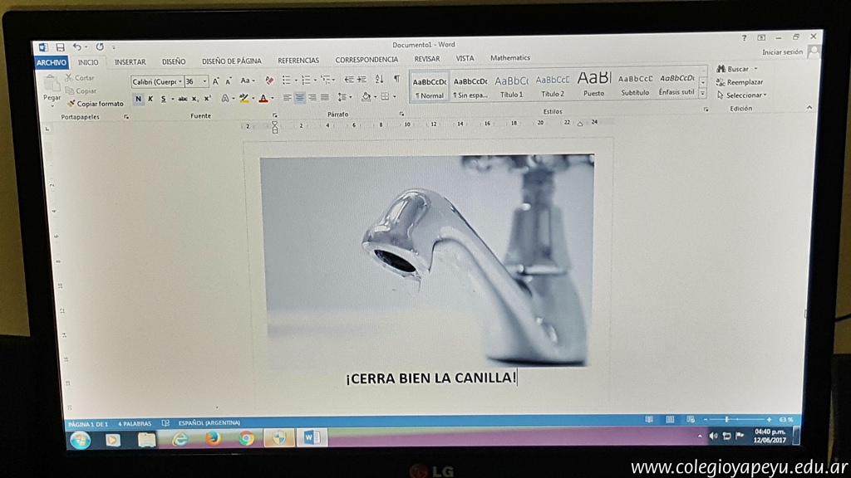Click the clear formatting eraser icon
The width and height of the screenshot is (851, 478).
point(269,80)
